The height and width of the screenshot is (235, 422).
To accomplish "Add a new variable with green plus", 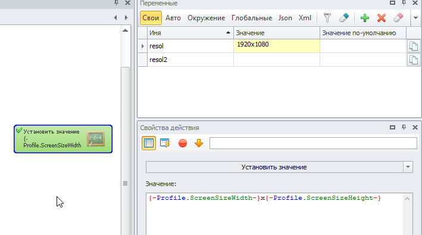I will point(365,18).
